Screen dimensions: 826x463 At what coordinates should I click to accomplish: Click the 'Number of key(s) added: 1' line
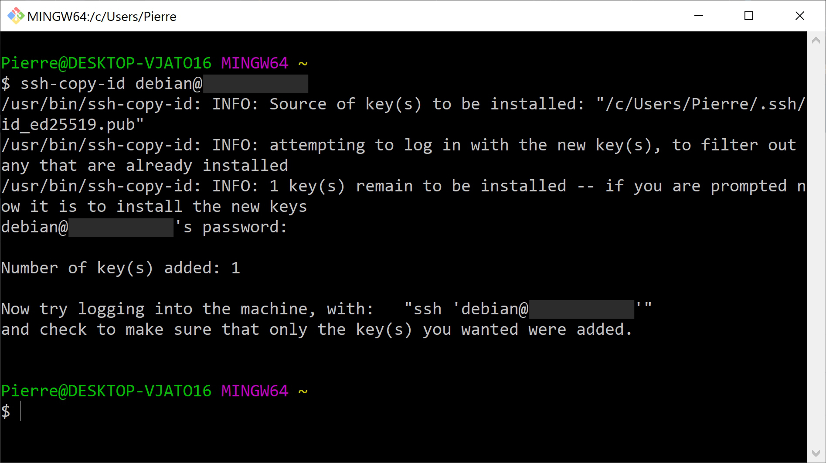point(121,268)
